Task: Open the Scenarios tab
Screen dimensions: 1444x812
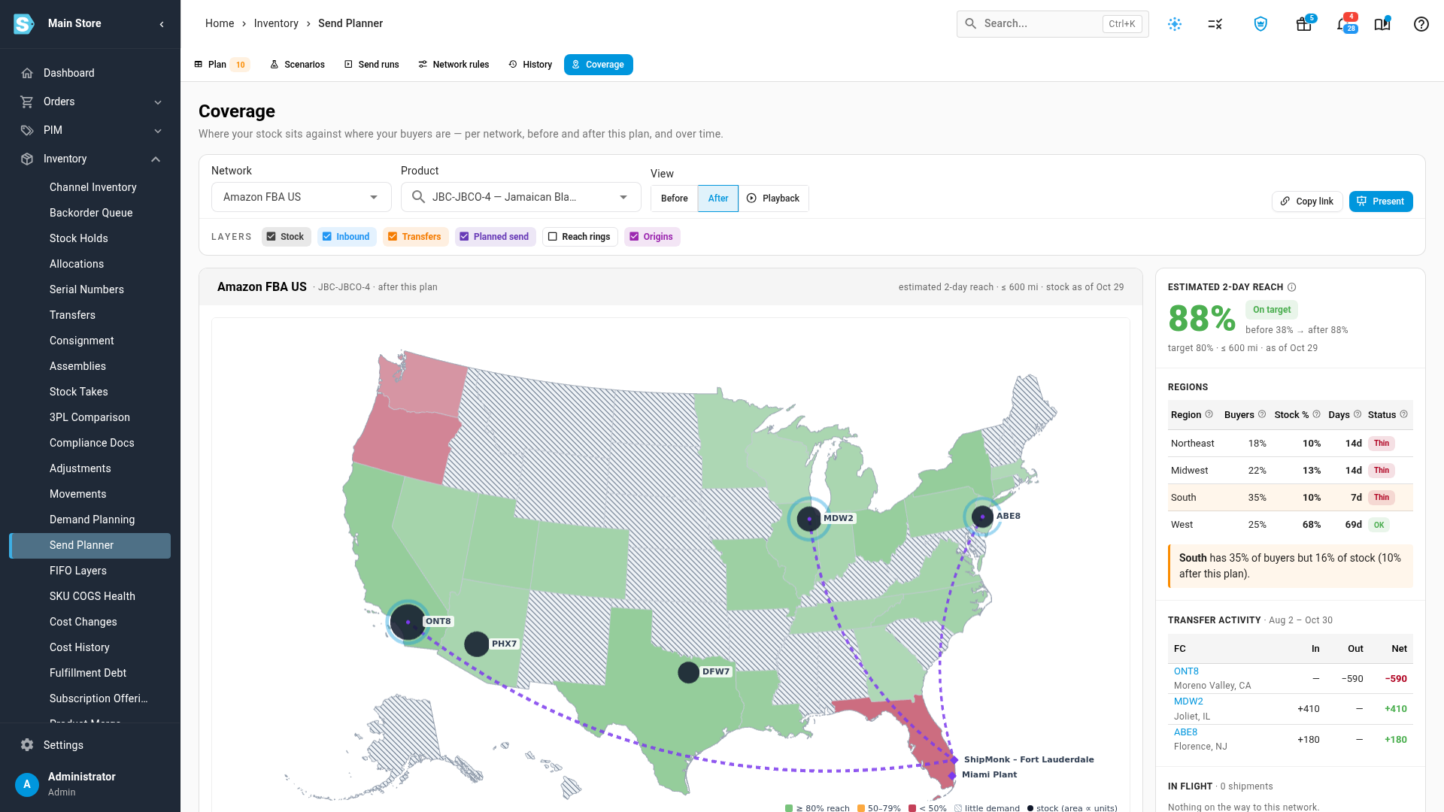Action: pyautogui.click(x=297, y=65)
